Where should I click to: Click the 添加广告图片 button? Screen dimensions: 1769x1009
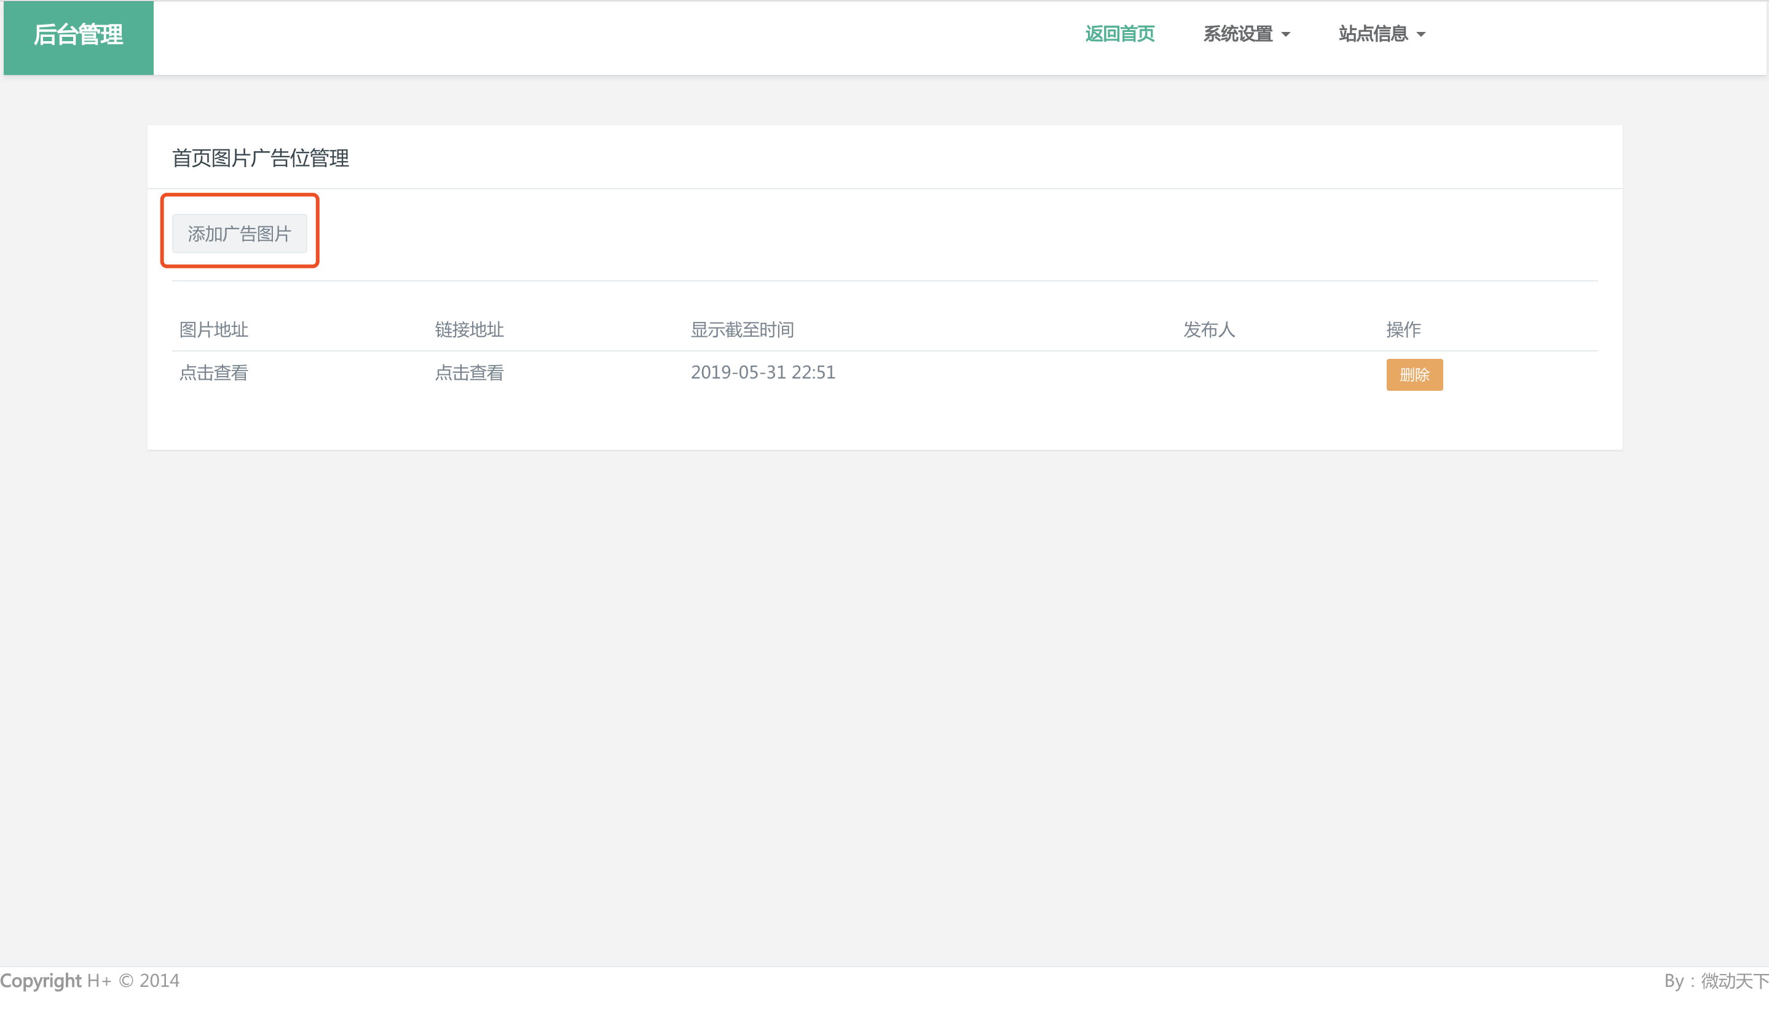[x=239, y=234]
